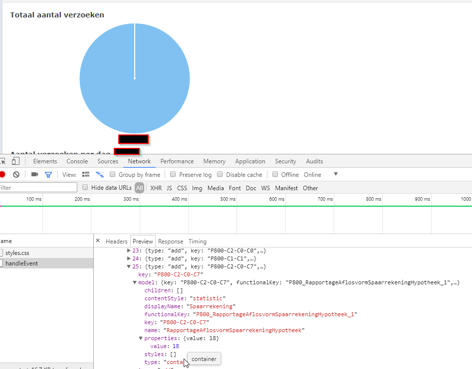Screen dimensions: 472x369
Task: Focus the network Filter text field
Action: click(x=38, y=188)
